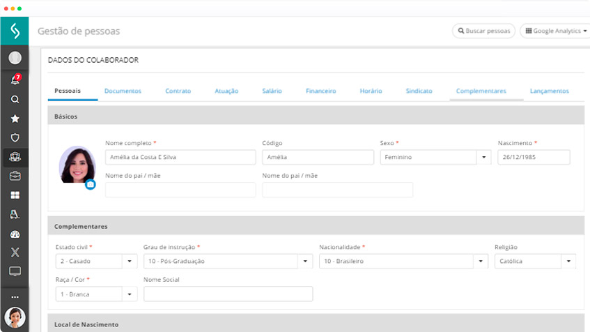Screen dimensions: 590x332
Task: Open the three-dots more menu in sidebar
Action: coord(15,297)
